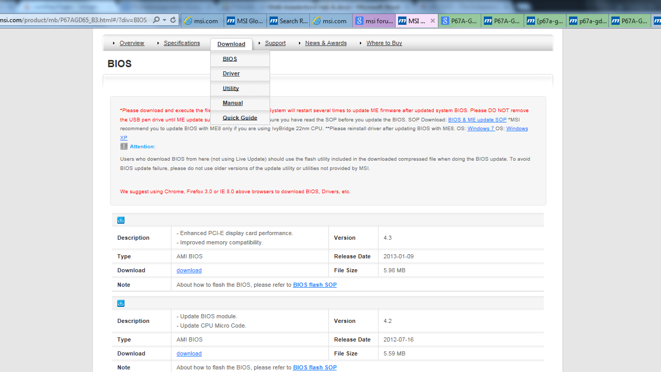
Task: Close the active MSI tab
Action: 432,21
